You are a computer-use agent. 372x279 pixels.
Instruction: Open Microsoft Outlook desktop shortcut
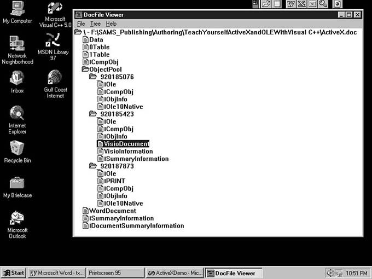click(x=17, y=218)
